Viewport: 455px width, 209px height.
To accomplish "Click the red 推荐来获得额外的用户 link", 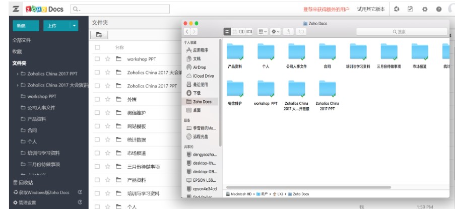I will pyautogui.click(x=326, y=9).
